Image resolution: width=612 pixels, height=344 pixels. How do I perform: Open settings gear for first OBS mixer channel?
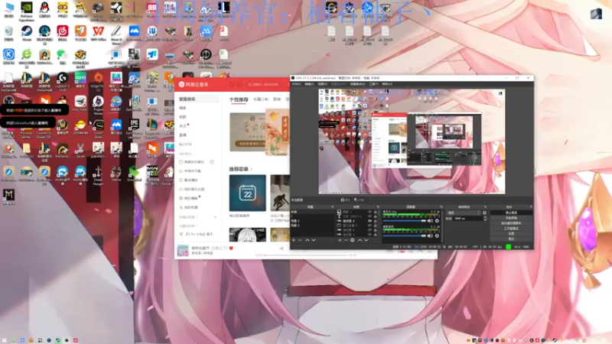point(437,221)
